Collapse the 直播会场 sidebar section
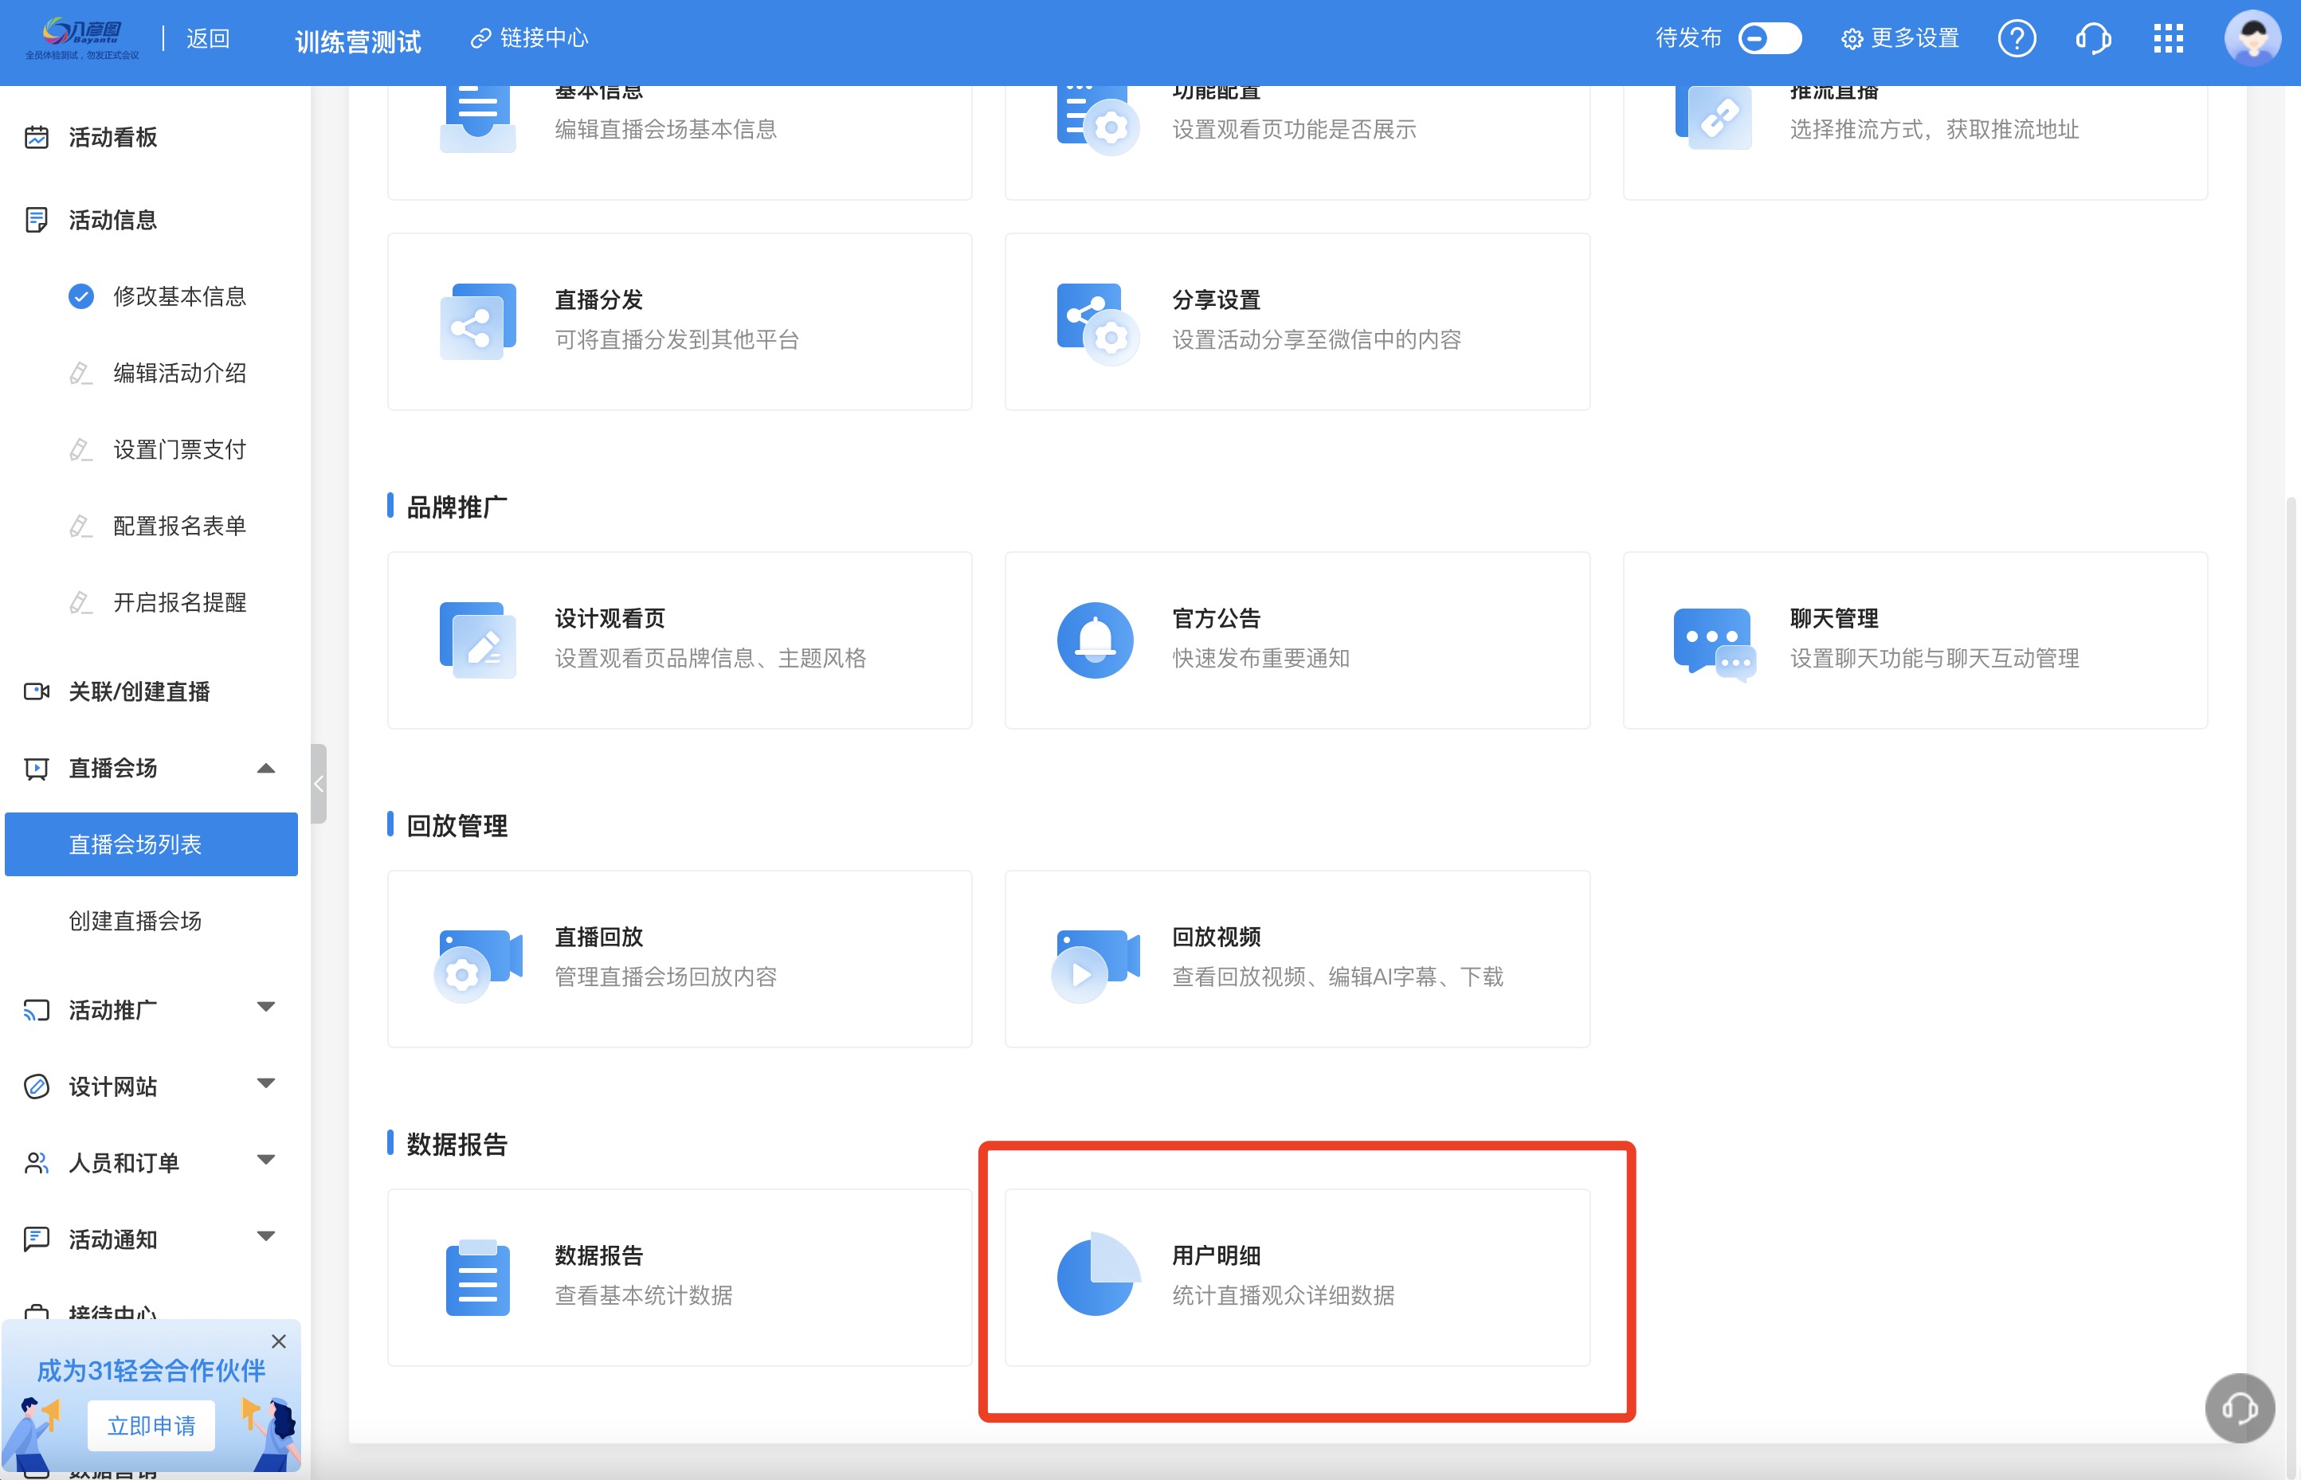The width and height of the screenshot is (2301, 1480). [x=266, y=768]
